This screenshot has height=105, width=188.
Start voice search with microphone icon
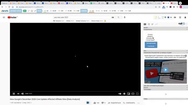[125, 17]
